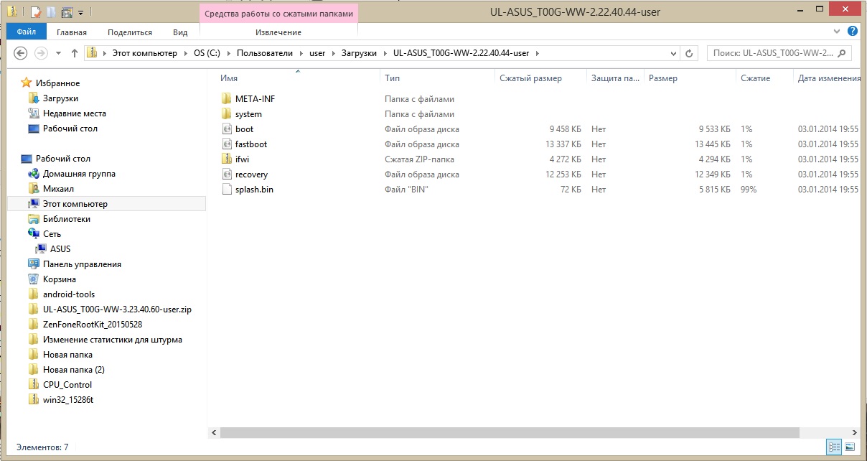Viewport: 867px width, 461px height.
Task: Expand the address bar history dropdown
Action: (x=673, y=53)
